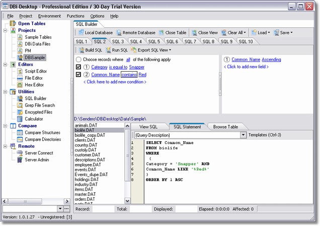The image size is (320, 226).
Task: Click 'Click here to add new condition'
Action: (115, 82)
